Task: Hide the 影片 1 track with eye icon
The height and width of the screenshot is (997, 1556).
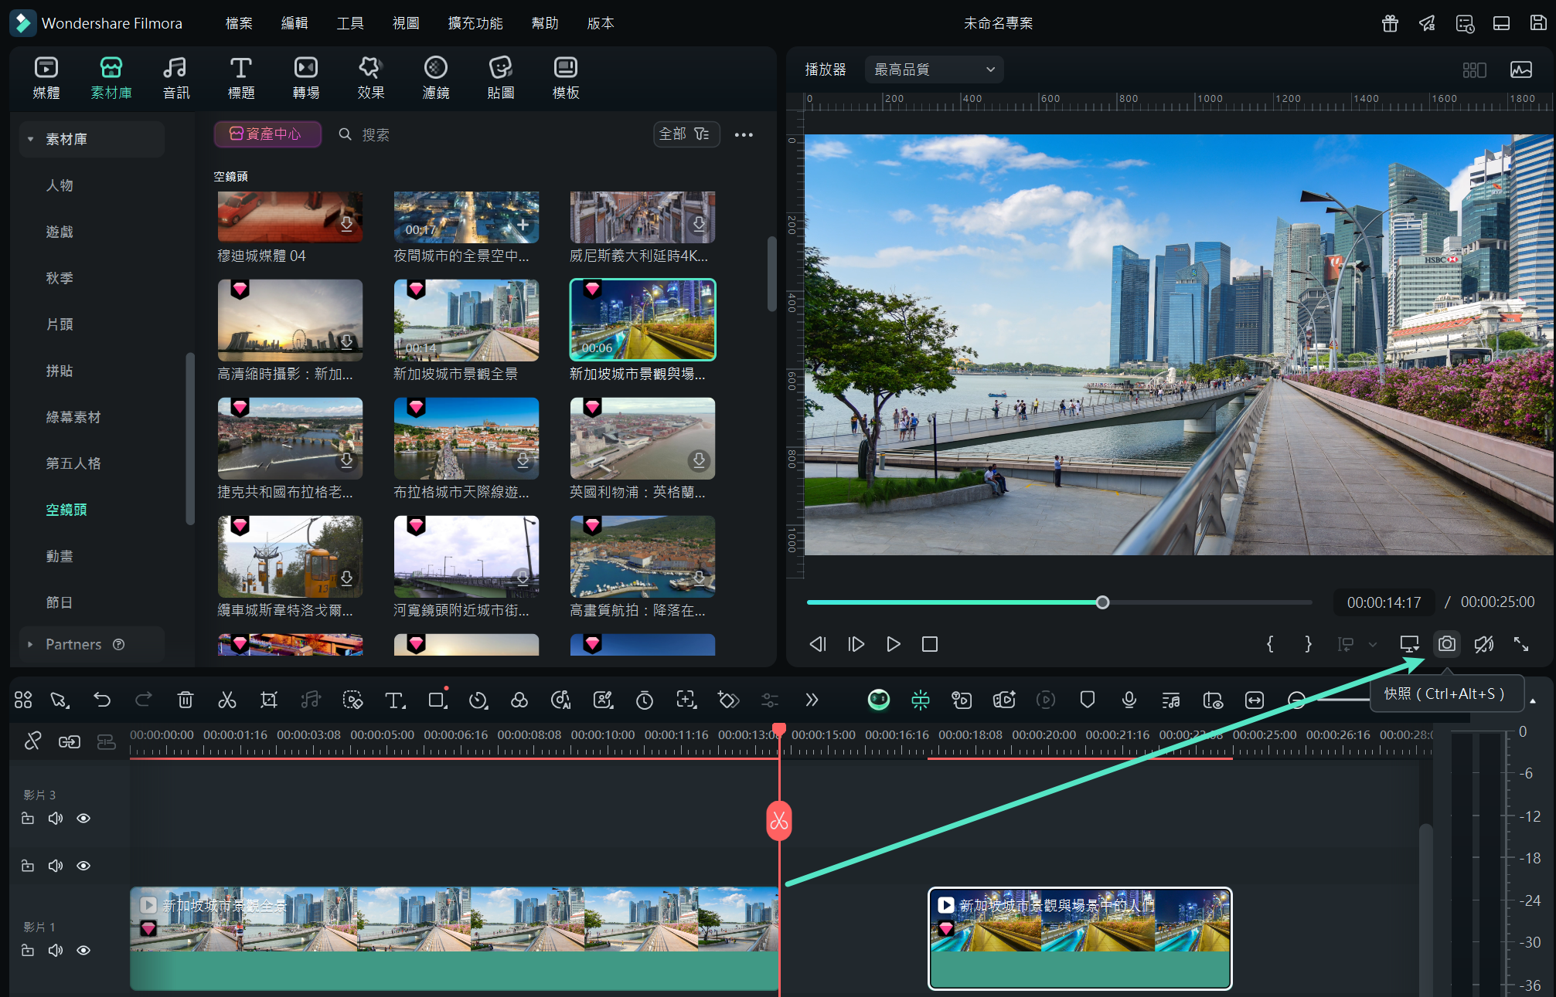Action: (83, 950)
